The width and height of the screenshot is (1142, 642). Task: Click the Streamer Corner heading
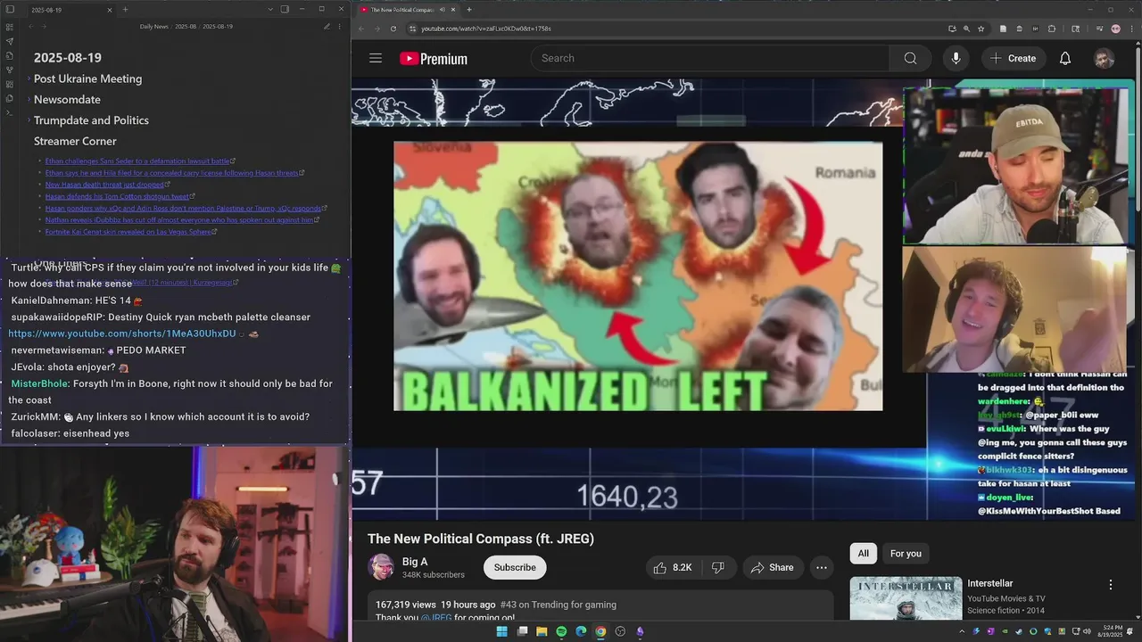point(75,141)
